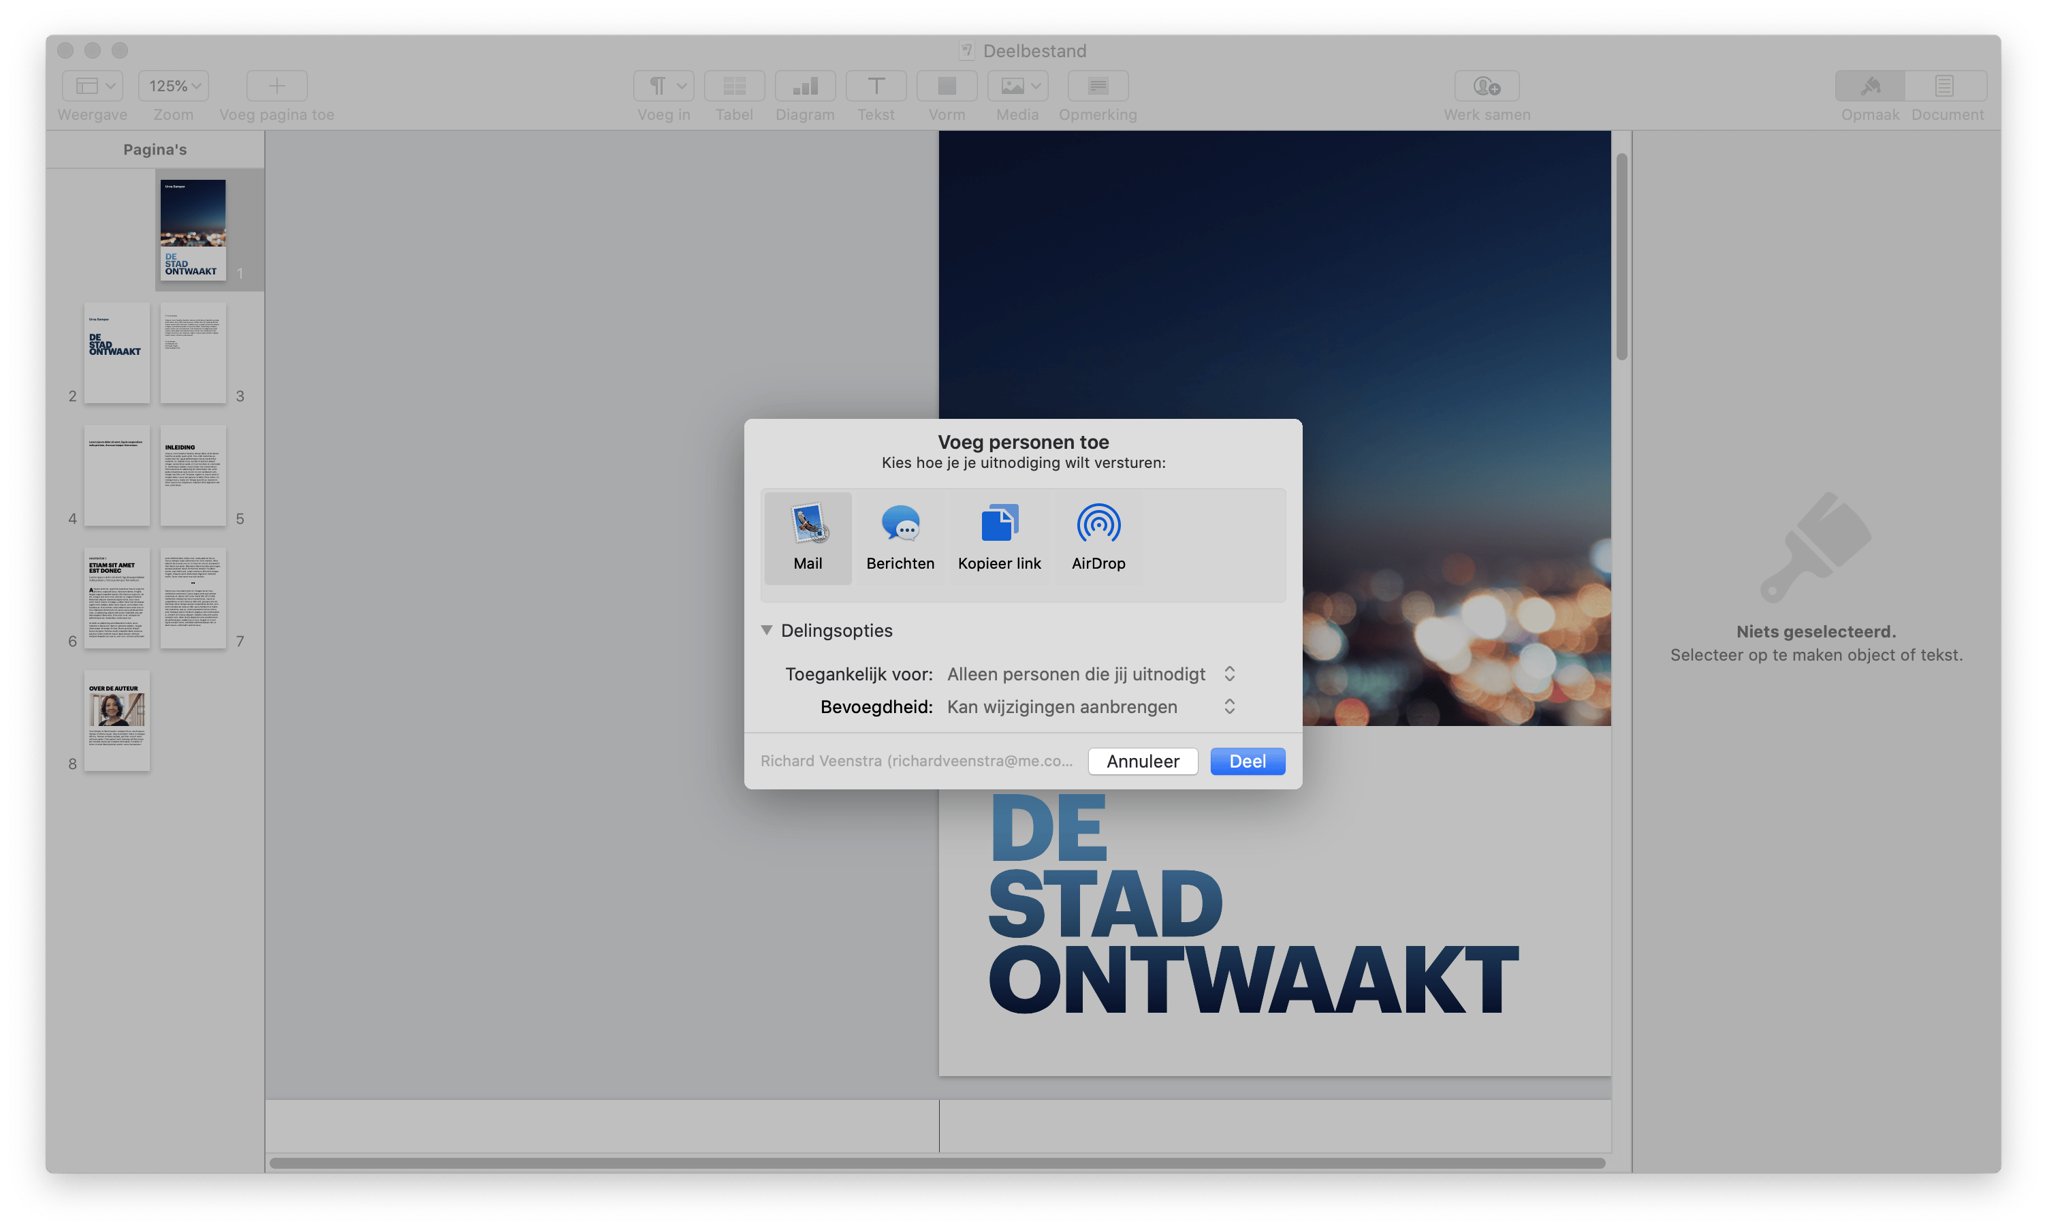Add a new page with Voeg pagina toe
Screen dimensions: 2047x1230
coord(276,85)
